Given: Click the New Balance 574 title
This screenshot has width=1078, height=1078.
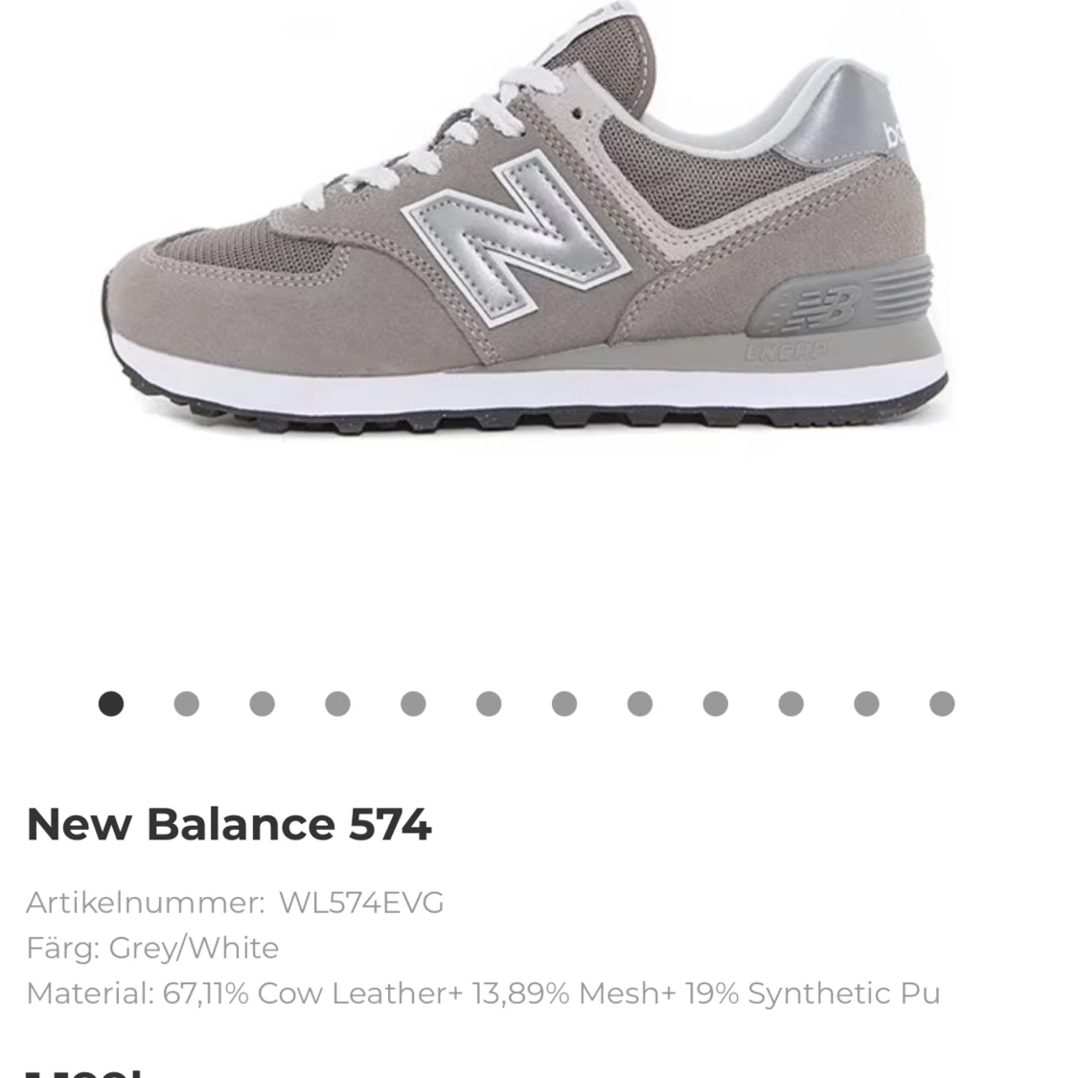Looking at the screenshot, I should point(229,824).
